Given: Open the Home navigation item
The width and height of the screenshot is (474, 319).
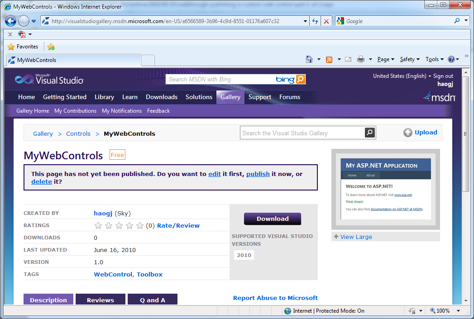Looking at the screenshot, I should [27, 97].
